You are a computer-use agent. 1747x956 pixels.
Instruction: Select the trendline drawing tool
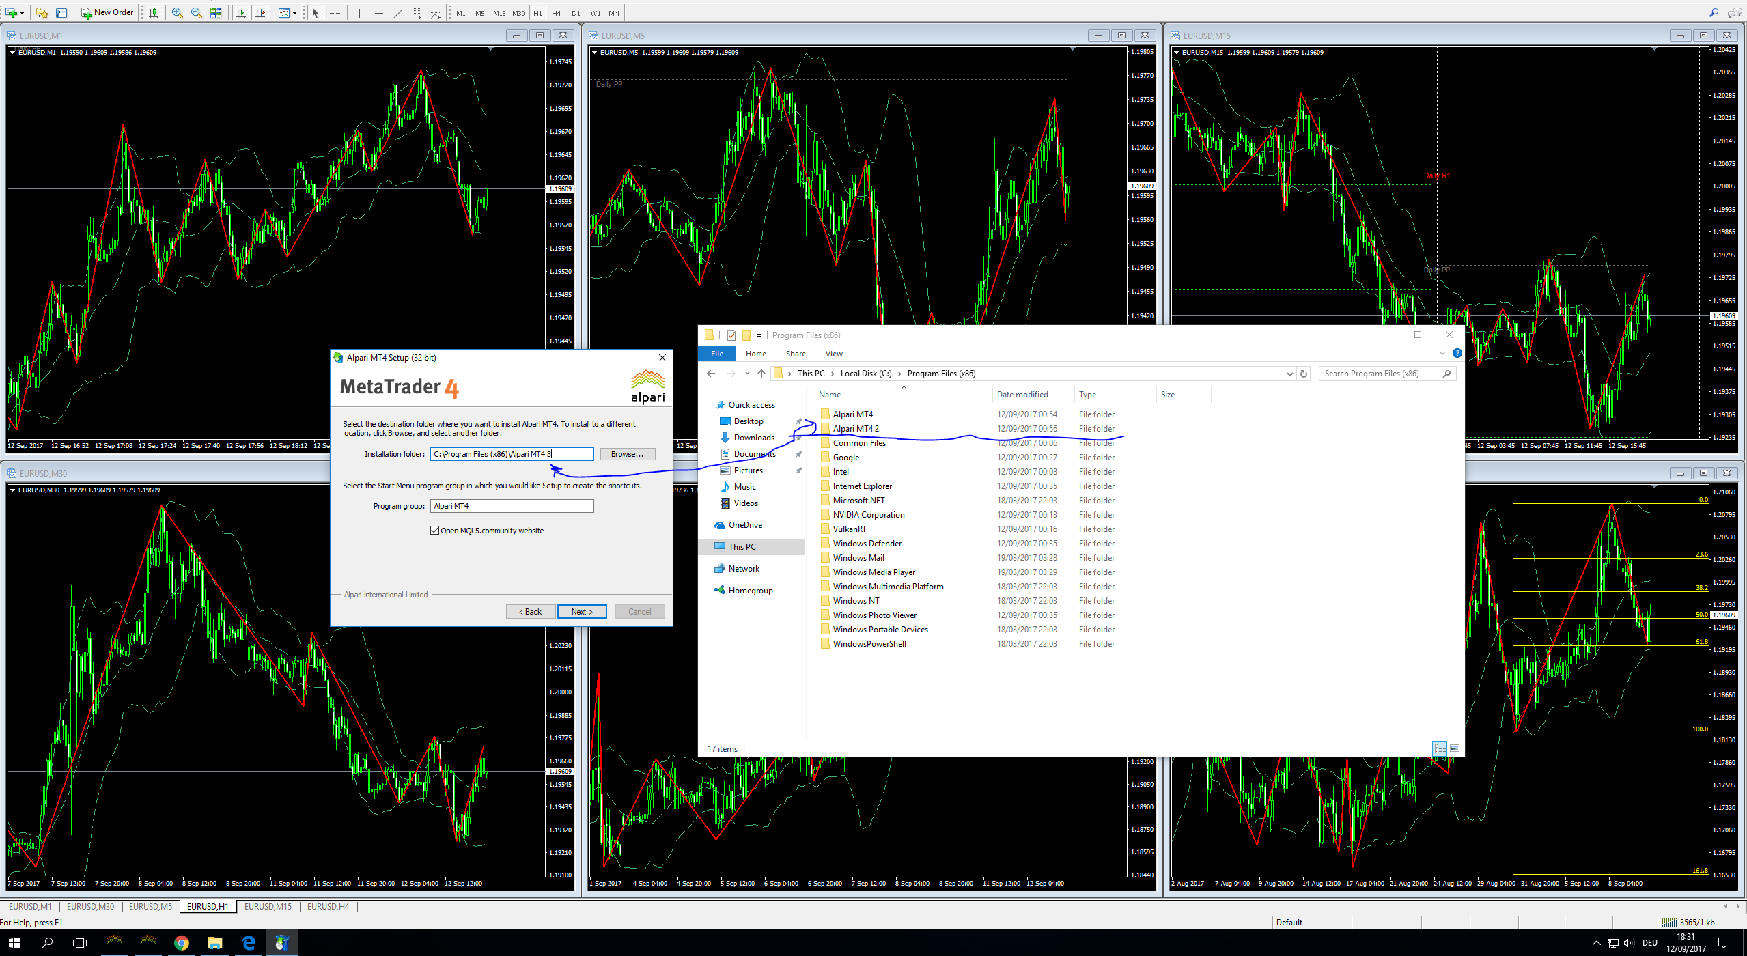[397, 12]
